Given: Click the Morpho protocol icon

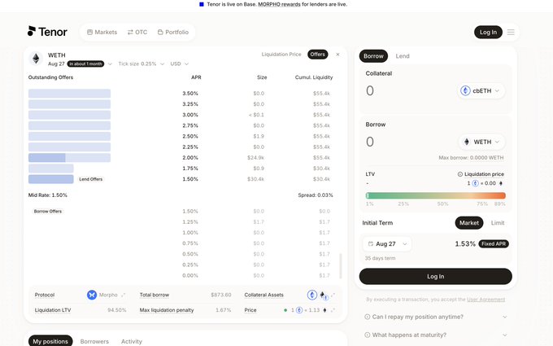Looking at the screenshot, I should pos(92,295).
